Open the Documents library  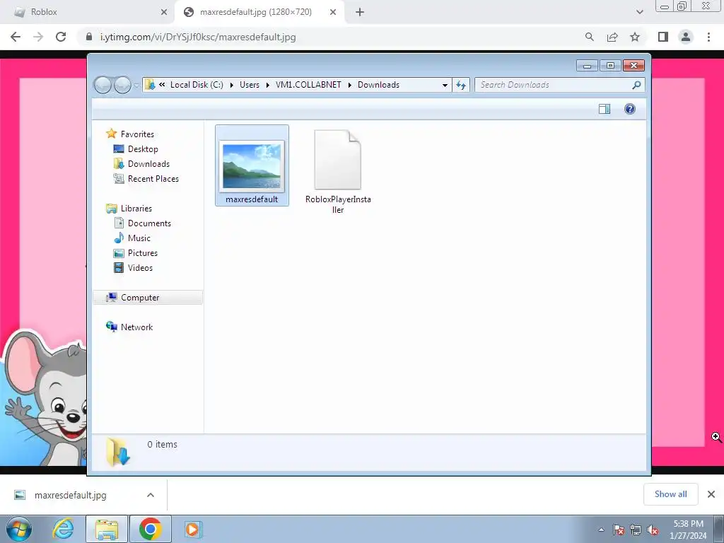149,223
